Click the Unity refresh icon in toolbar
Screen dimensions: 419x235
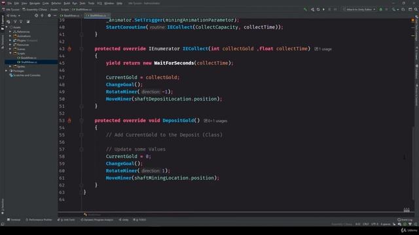(318, 9)
